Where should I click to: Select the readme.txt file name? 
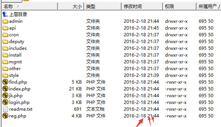pyautogui.click(x=21, y=109)
